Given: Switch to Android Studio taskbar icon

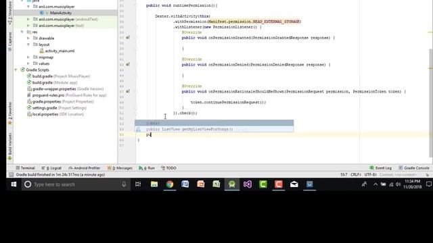Looking at the screenshot, I should click(232, 184).
